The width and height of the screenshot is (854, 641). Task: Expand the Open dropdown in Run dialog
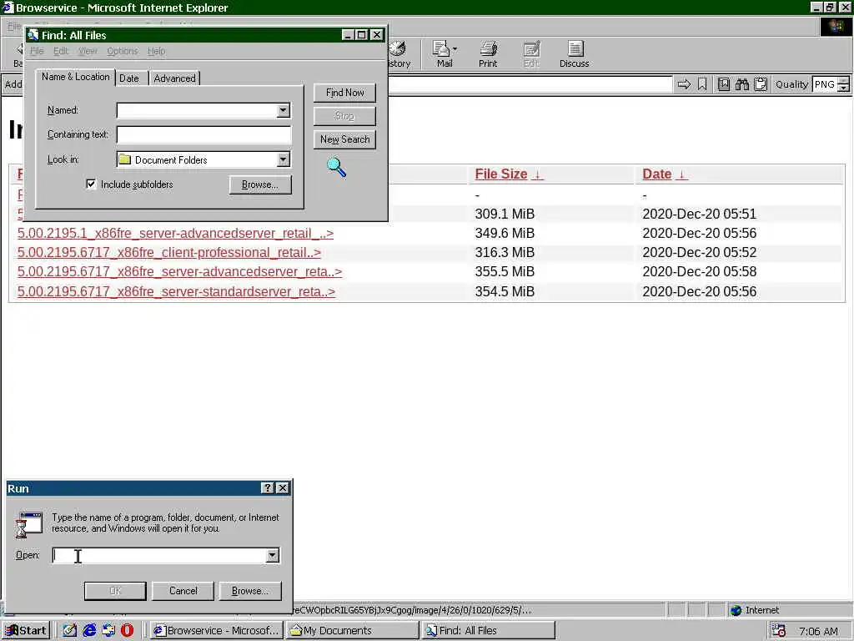point(273,555)
